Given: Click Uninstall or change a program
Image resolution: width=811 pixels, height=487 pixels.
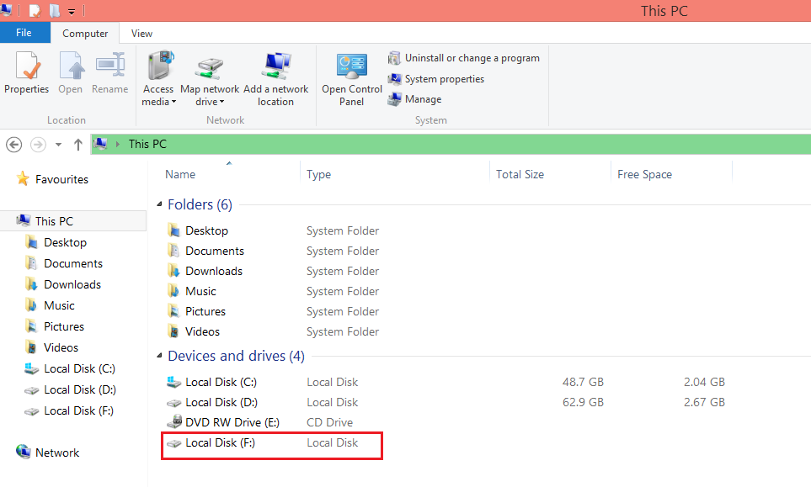Looking at the screenshot, I should [x=464, y=58].
